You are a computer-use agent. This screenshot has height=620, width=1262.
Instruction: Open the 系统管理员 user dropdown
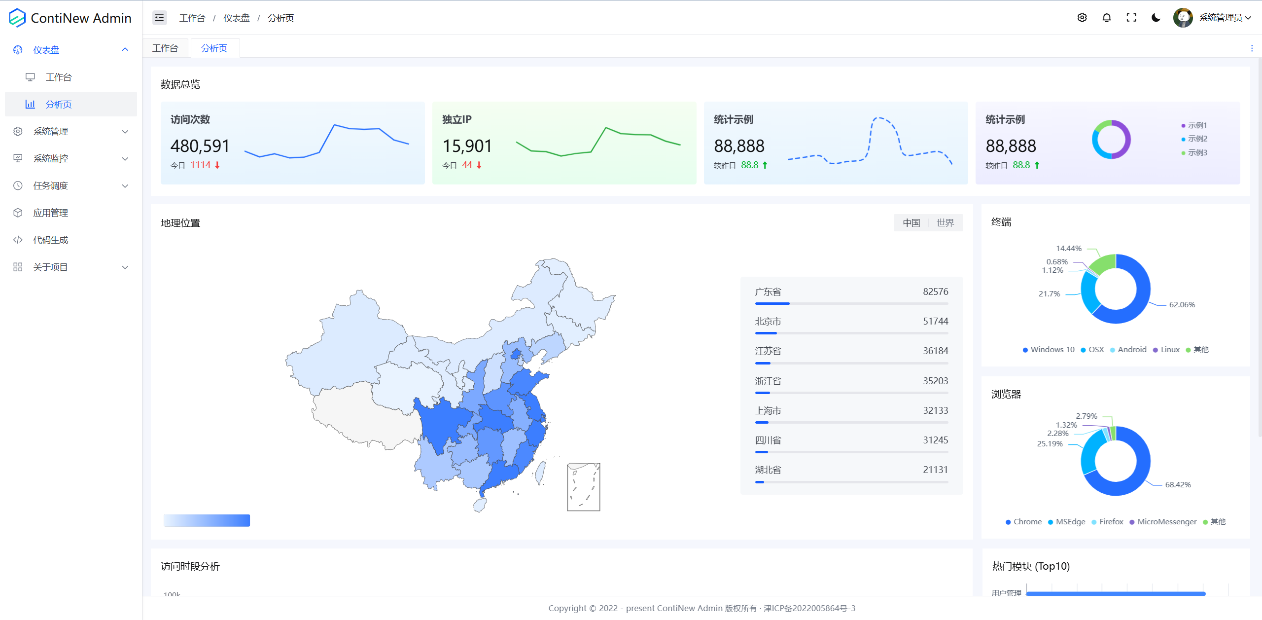click(1220, 18)
